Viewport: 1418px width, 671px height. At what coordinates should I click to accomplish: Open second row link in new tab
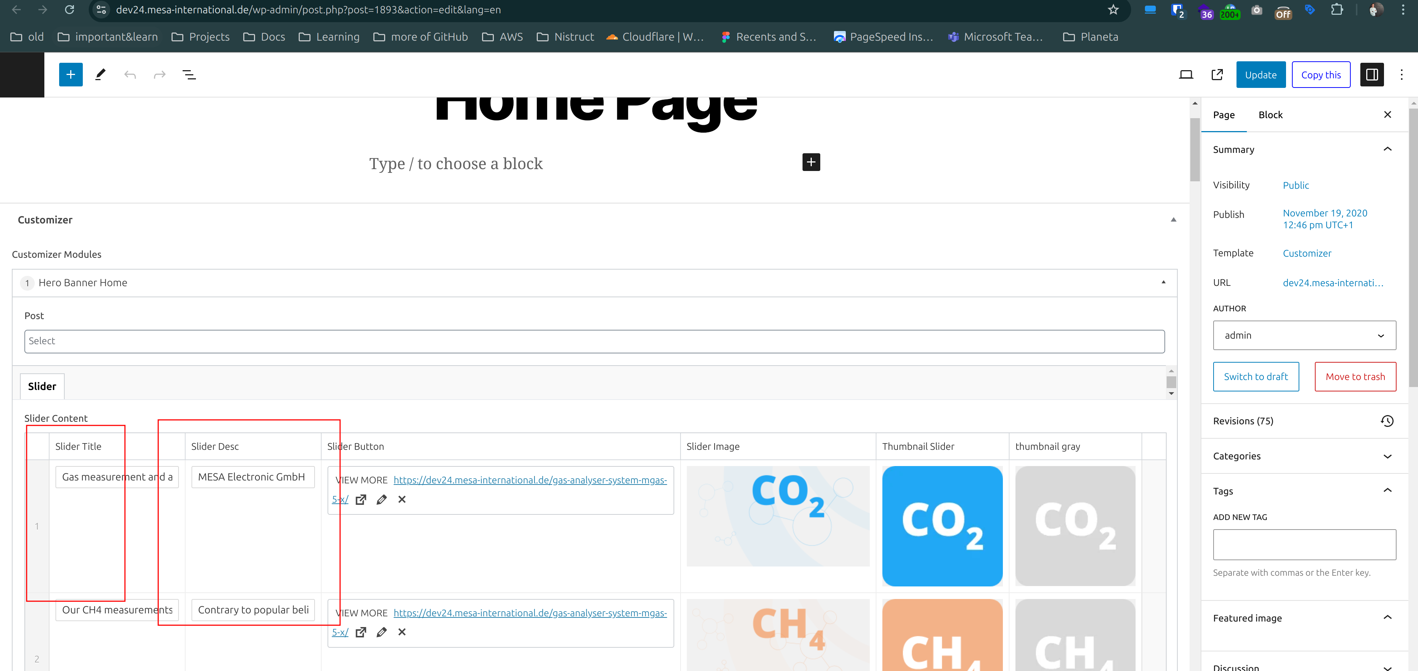[x=361, y=632]
